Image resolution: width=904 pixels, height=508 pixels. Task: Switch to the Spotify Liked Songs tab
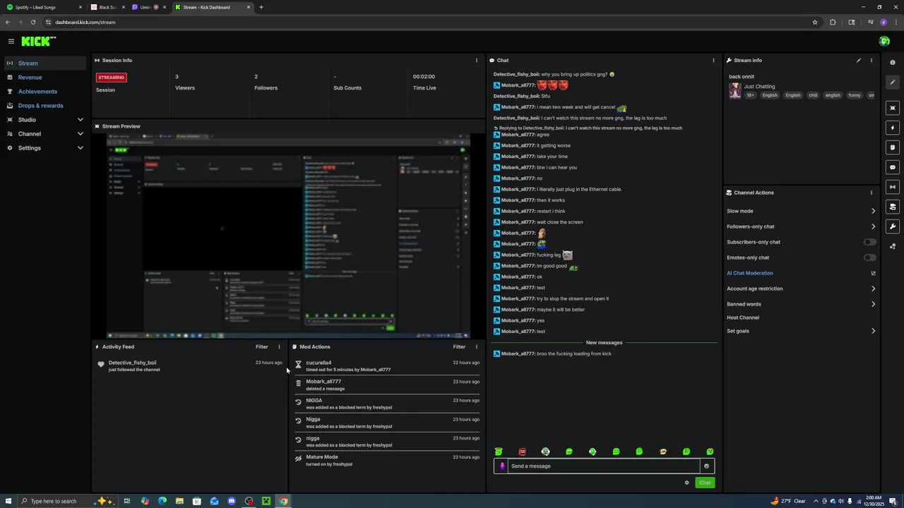pos(44,7)
